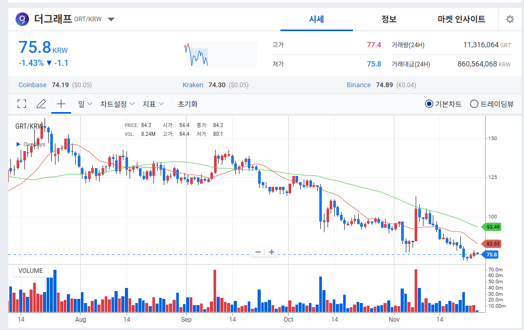Click the GRT coin logo icon

(x=22, y=19)
